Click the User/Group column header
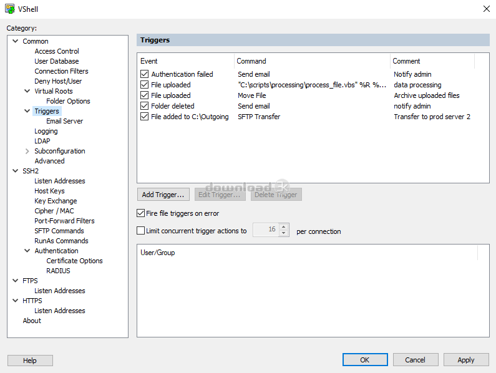This screenshot has height=373, width=496. pyautogui.click(x=308, y=253)
